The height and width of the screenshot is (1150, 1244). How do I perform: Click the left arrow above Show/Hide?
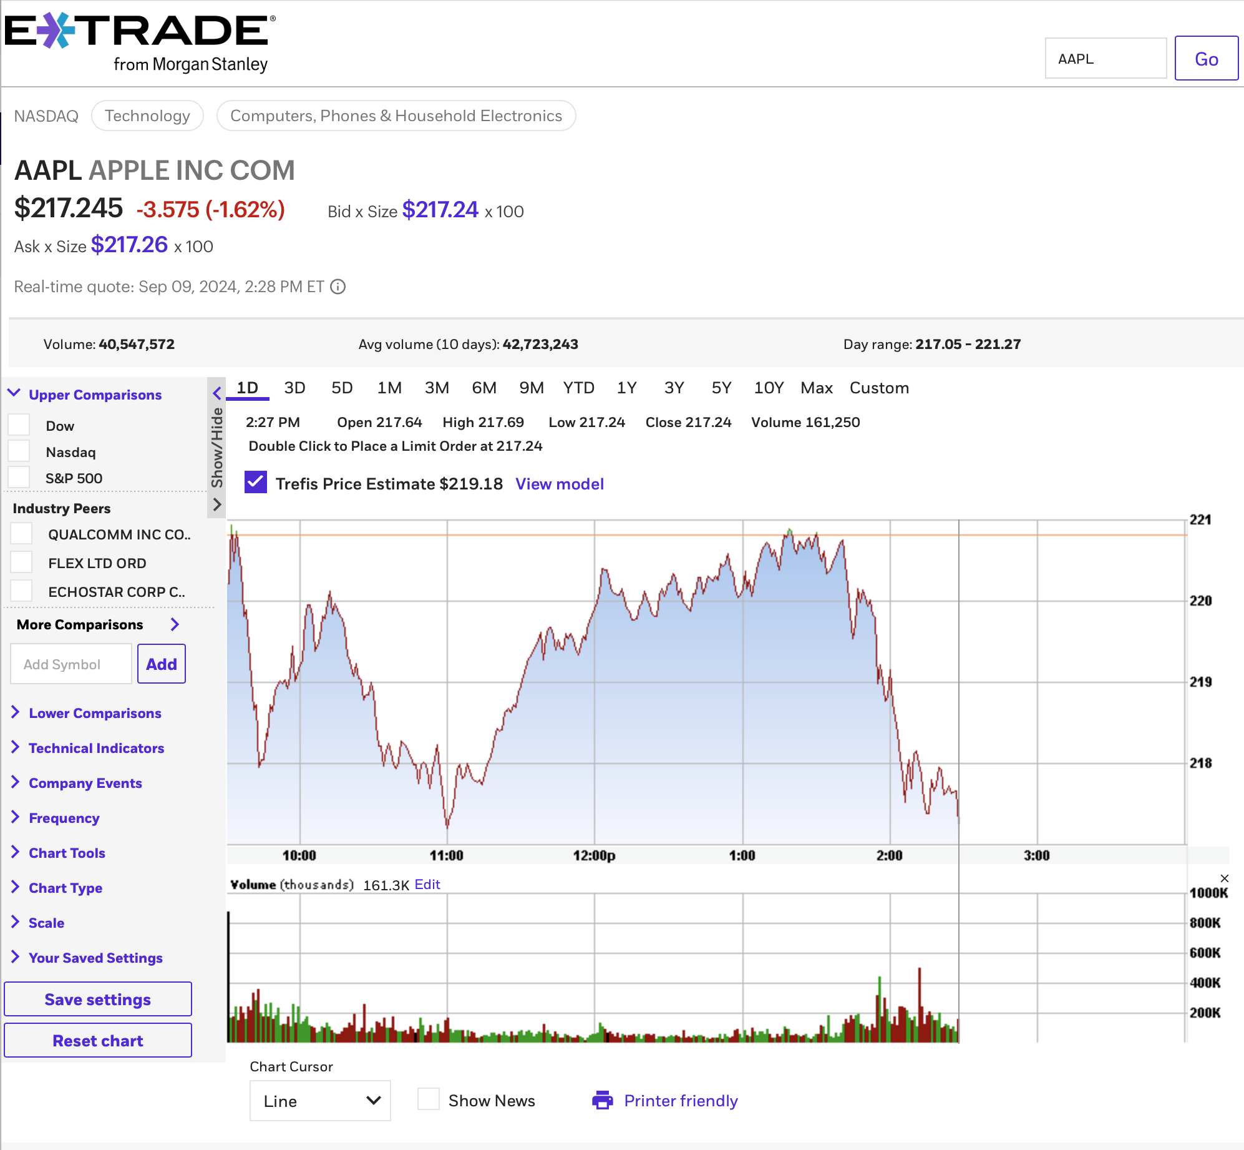(x=216, y=393)
